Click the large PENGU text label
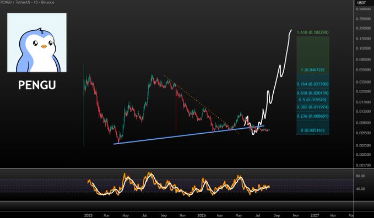Screen dimensions: 374x218 pyautogui.click(x=37, y=85)
